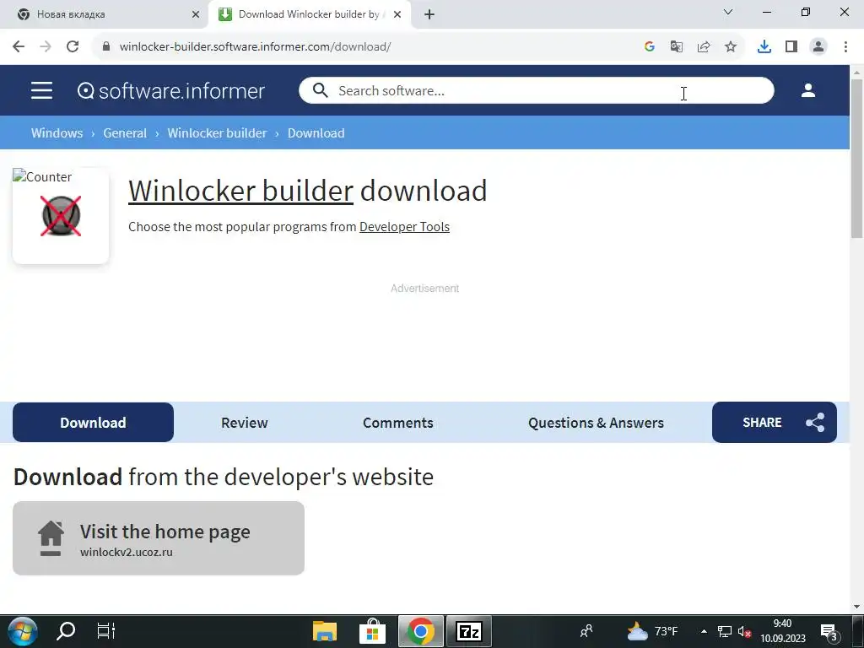Expand hidden system tray icons
The width and height of the screenshot is (864, 648).
point(704,631)
